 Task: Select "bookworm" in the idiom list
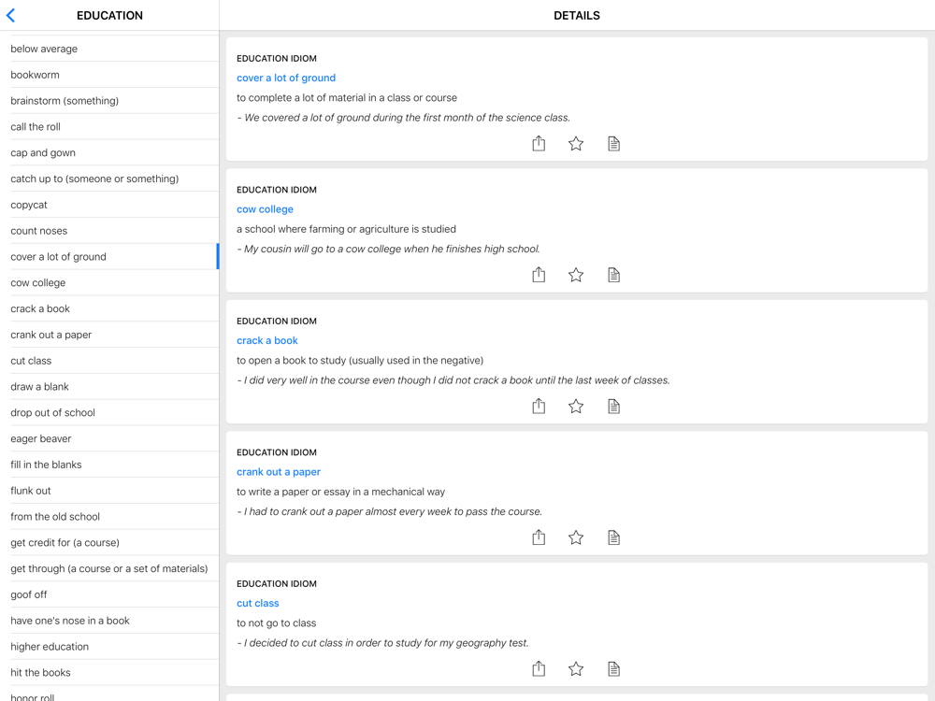click(x=35, y=75)
